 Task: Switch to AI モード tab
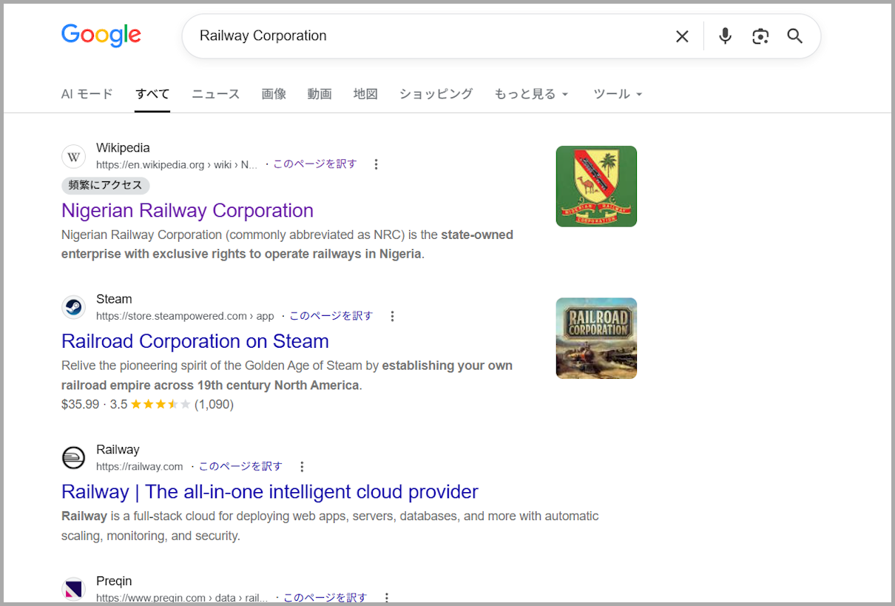tap(87, 94)
